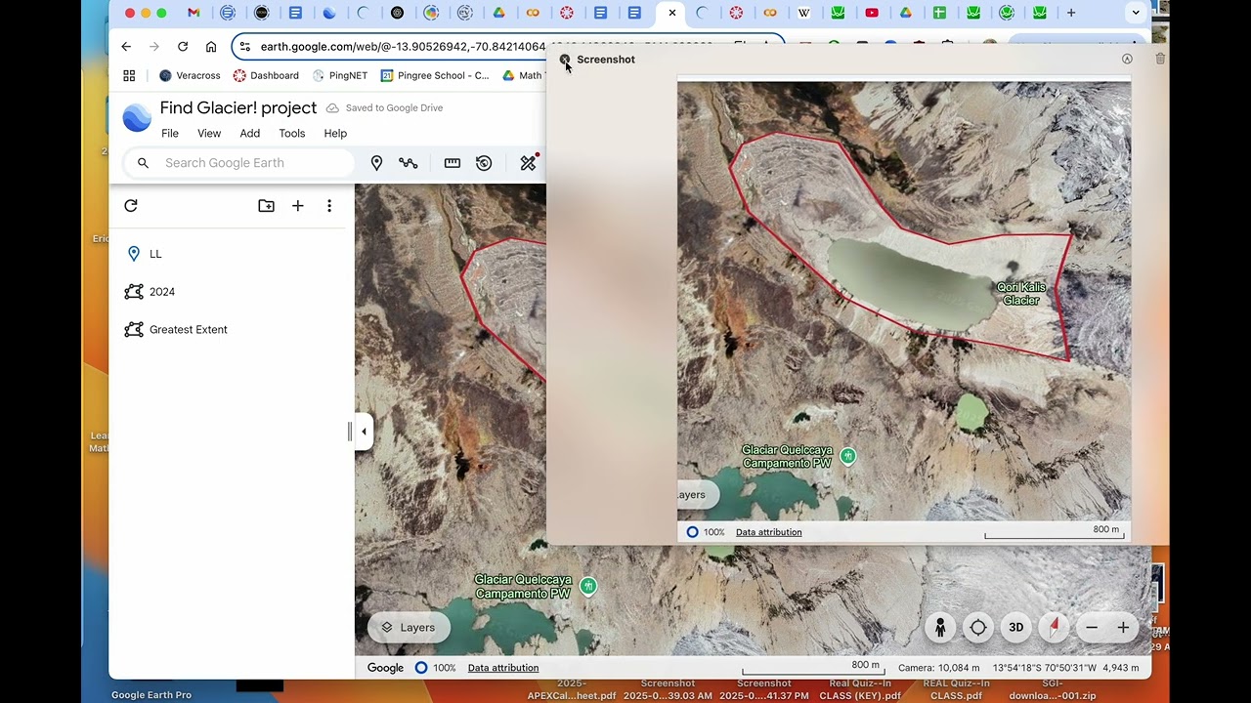Delete screenshot using trash icon
This screenshot has height=703, width=1251.
tap(1160, 60)
